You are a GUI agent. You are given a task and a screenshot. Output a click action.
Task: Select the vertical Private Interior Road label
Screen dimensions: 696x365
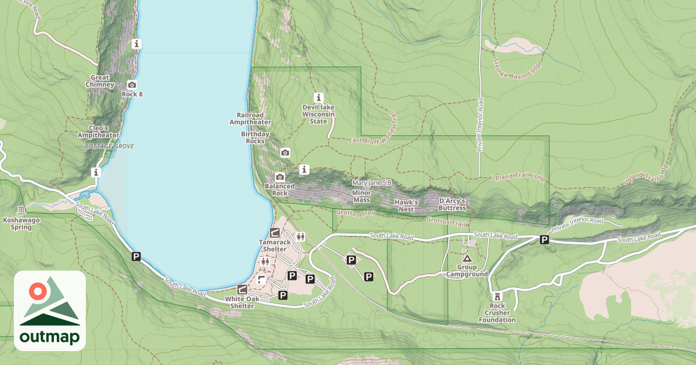pyautogui.click(x=480, y=125)
